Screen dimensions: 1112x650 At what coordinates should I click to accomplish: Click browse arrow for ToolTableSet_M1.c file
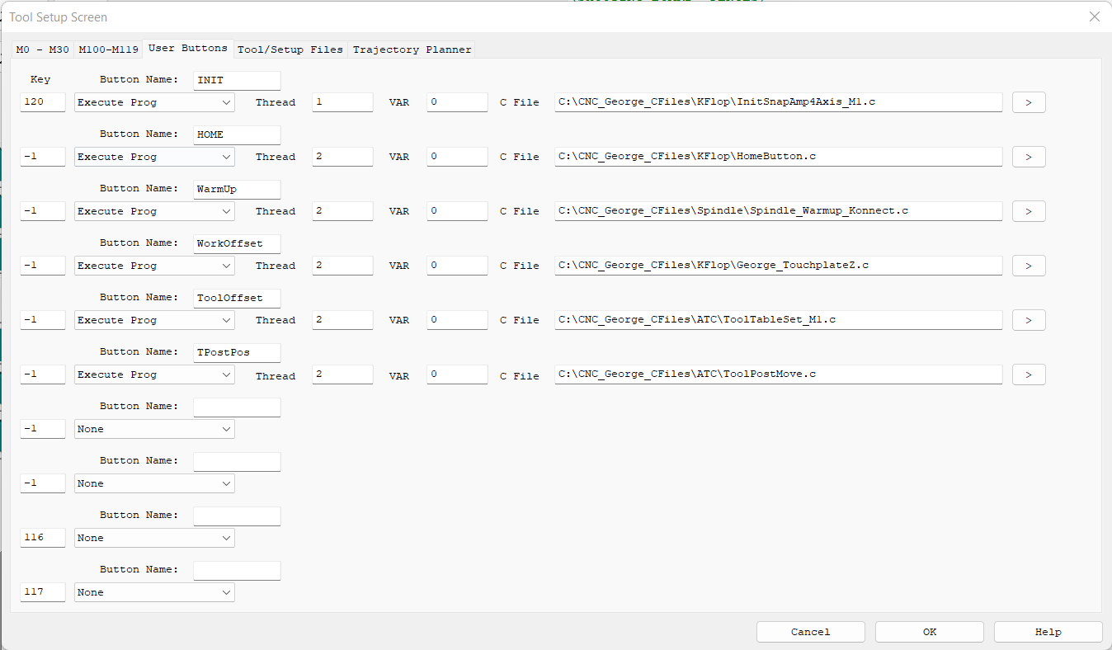click(1029, 320)
